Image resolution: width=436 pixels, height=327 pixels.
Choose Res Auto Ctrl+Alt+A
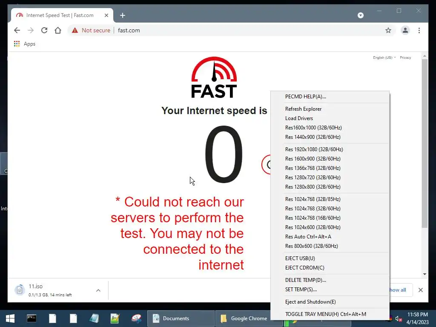coord(330,237)
